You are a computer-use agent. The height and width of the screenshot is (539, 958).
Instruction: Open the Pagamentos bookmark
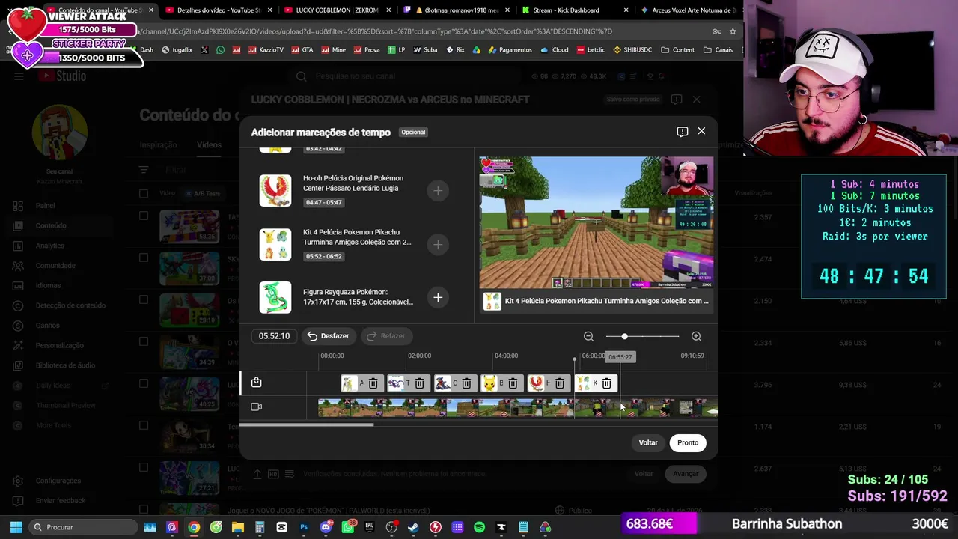(509, 50)
